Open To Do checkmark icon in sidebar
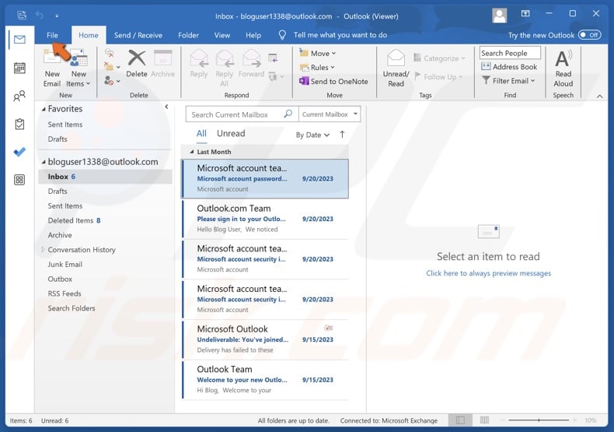 tap(19, 152)
